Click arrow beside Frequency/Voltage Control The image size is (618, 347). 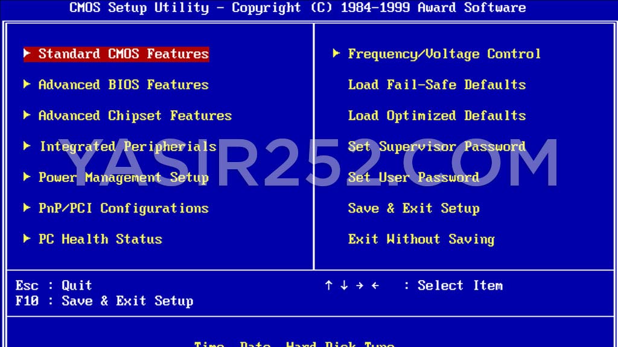tap(336, 54)
